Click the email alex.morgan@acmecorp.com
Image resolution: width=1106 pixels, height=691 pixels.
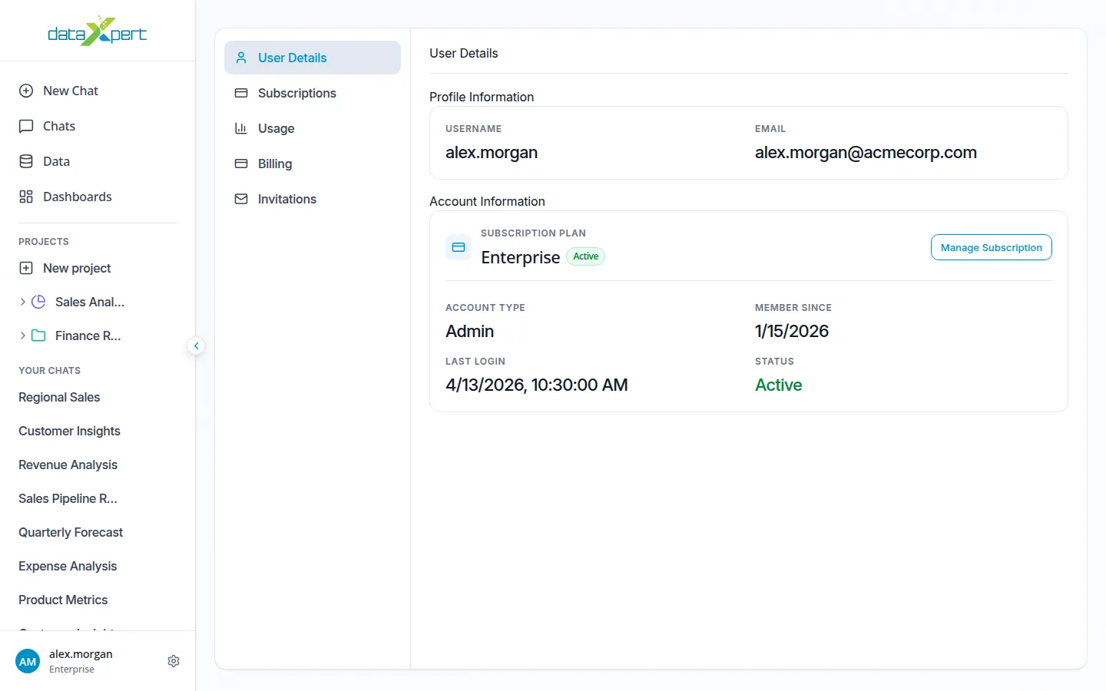click(x=866, y=152)
